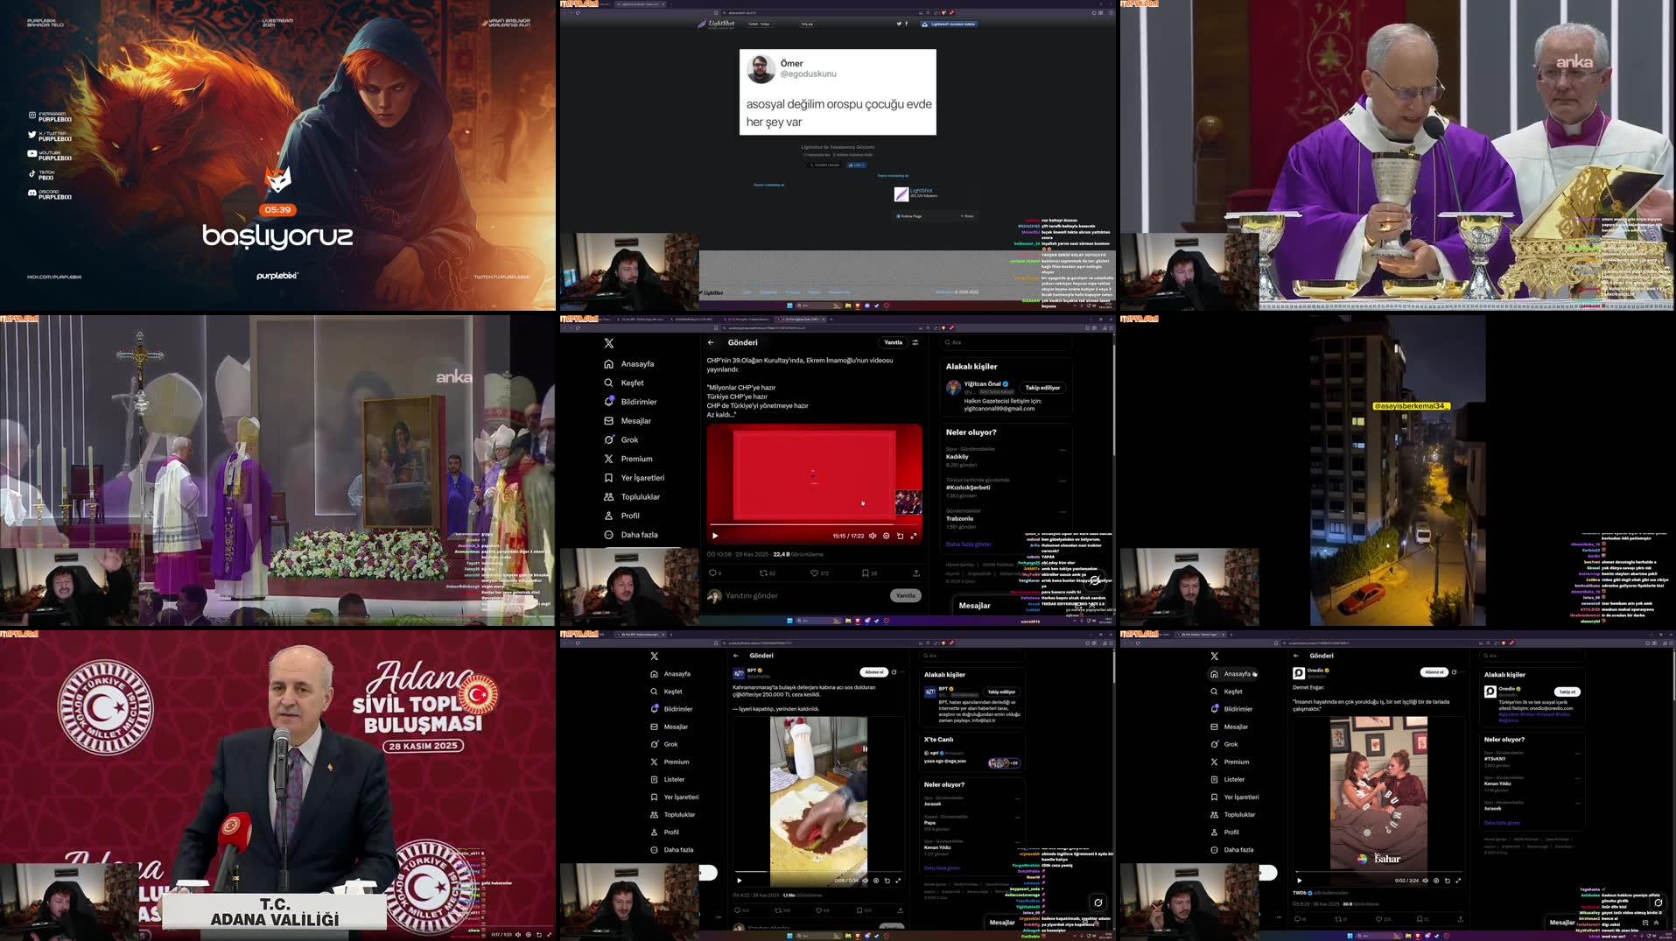Like the CHP Kurultay tweet heart icon
1676x941 pixels.
[x=812, y=572]
